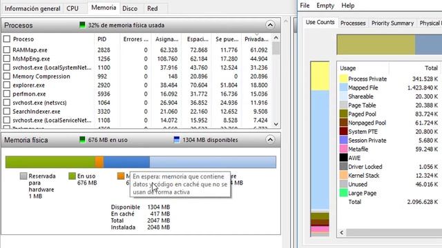Sort by the Privada... column header
Viewport: 442px width, 248px height.
[x=256, y=39]
